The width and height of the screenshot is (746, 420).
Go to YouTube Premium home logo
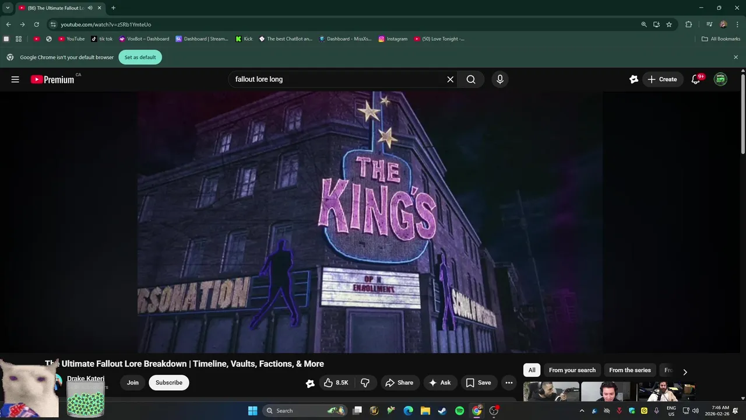coord(52,79)
